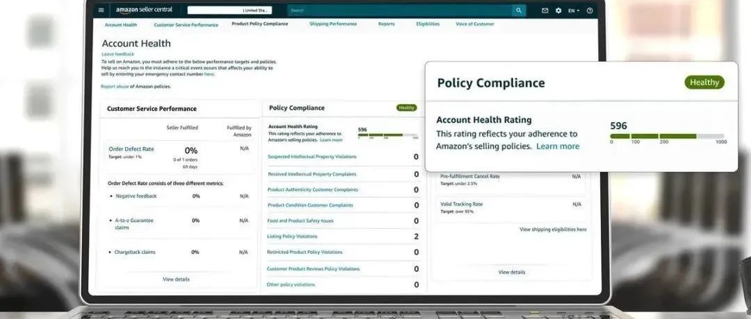The width and height of the screenshot is (751, 319).
Task: Click the Seller Fulfilled column header
Action: click(x=182, y=128)
